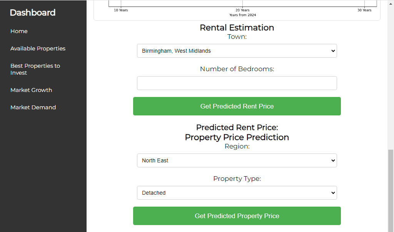Click the 10 Years axis tick label
The image size is (394, 232).
pos(121,10)
